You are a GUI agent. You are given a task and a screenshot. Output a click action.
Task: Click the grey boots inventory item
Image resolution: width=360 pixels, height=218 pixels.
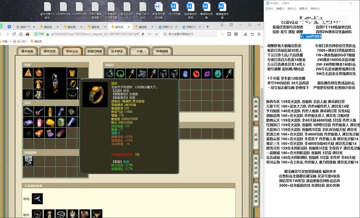click(142, 74)
